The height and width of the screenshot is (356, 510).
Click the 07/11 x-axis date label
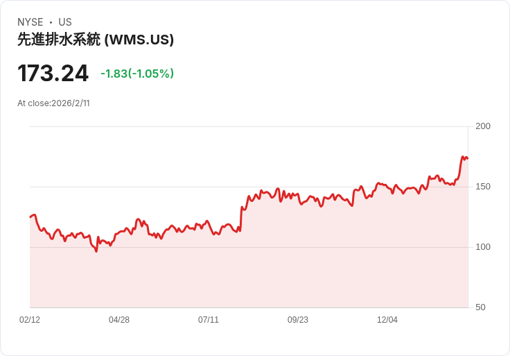click(209, 320)
